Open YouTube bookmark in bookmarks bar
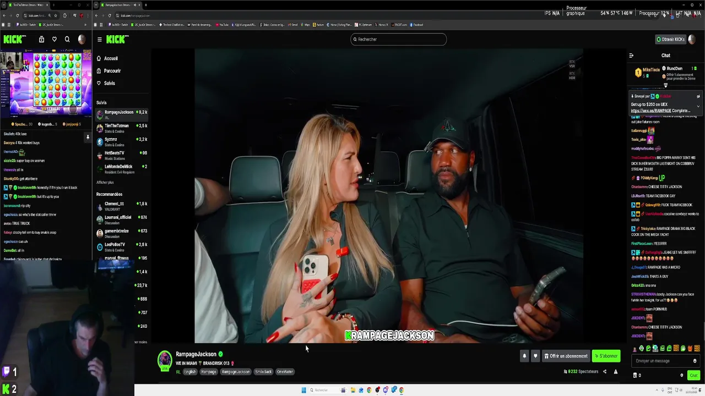Viewport: 705px width, 396px height. click(222, 25)
